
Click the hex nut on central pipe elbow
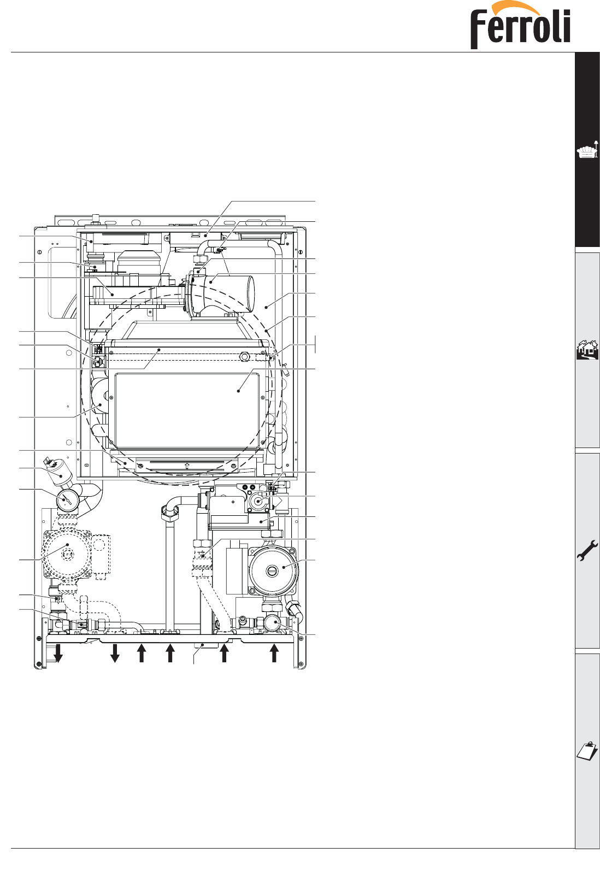coord(169,513)
